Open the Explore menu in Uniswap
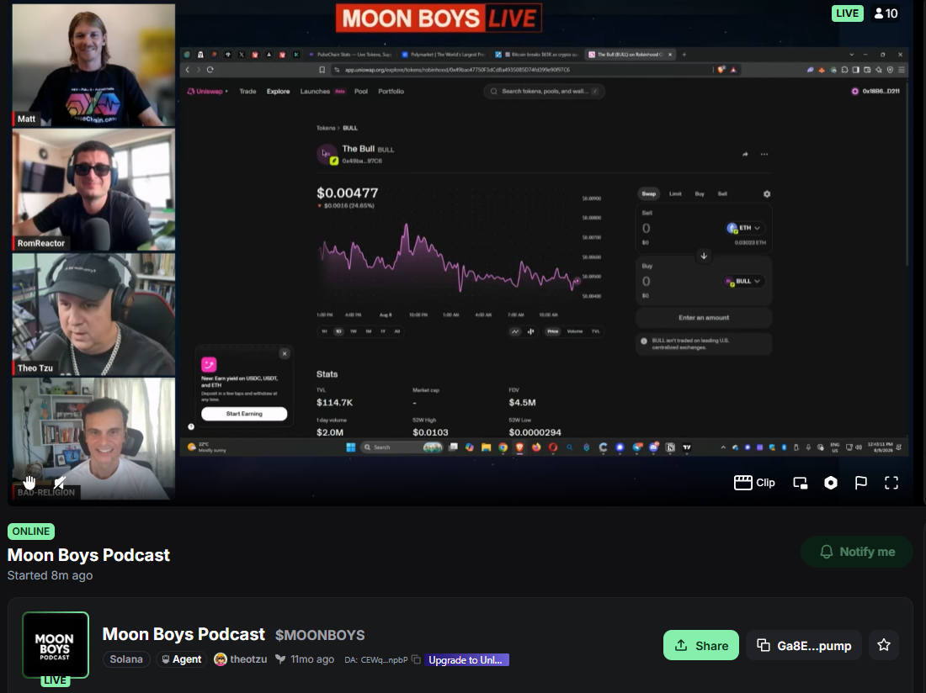 pyautogui.click(x=278, y=92)
